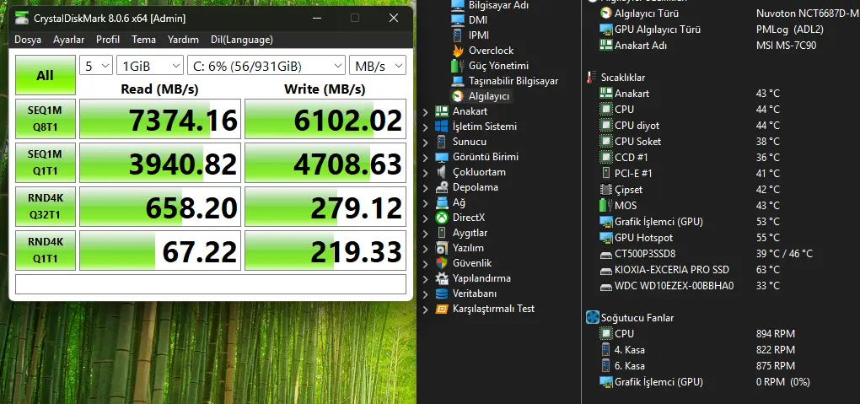Click the Yapılandırma gear icon
Image resolution: width=860 pixels, height=404 pixels.
click(442, 278)
